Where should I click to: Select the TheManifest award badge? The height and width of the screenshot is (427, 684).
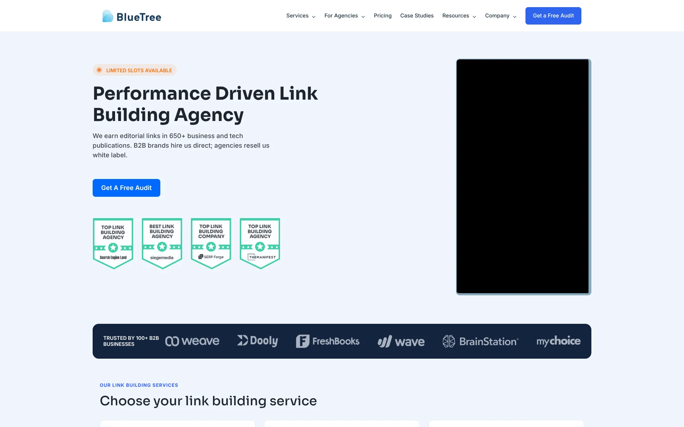pos(260,243)
